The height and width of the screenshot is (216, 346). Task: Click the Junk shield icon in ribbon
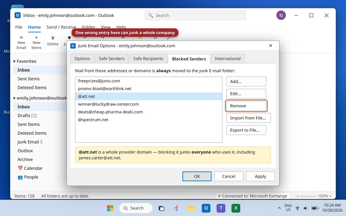point(69,38)
